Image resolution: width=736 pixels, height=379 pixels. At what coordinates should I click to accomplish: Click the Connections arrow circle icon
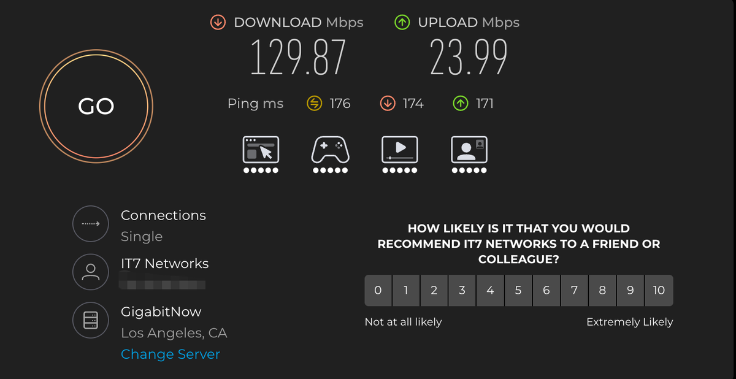(x=90, y=224)
